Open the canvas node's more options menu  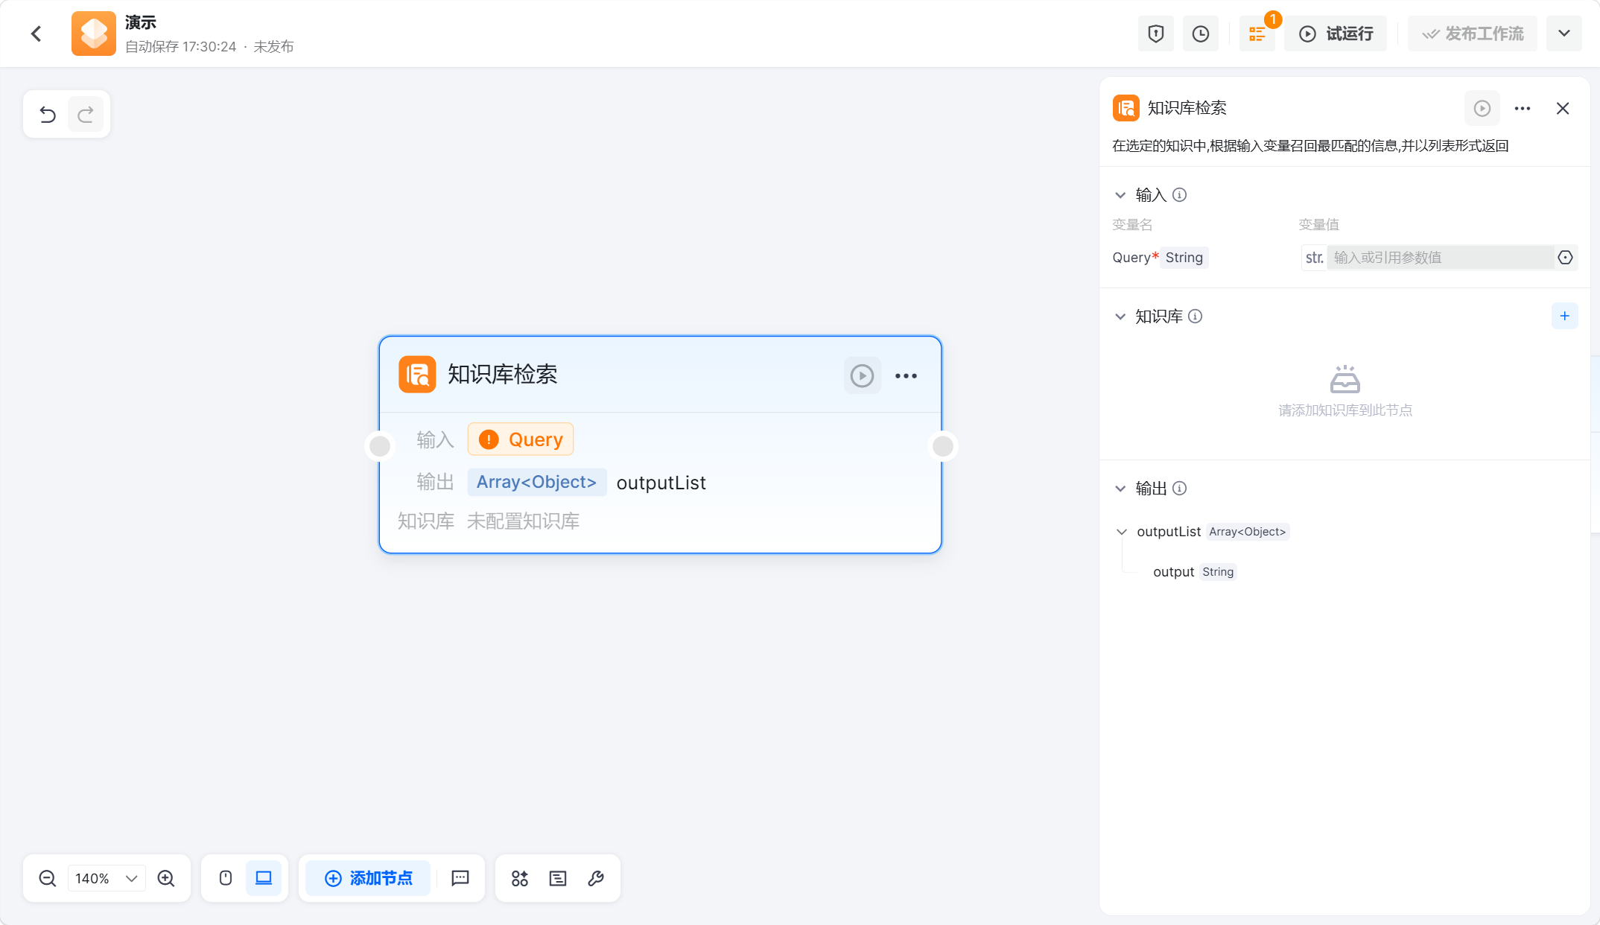tap(906, 375)
